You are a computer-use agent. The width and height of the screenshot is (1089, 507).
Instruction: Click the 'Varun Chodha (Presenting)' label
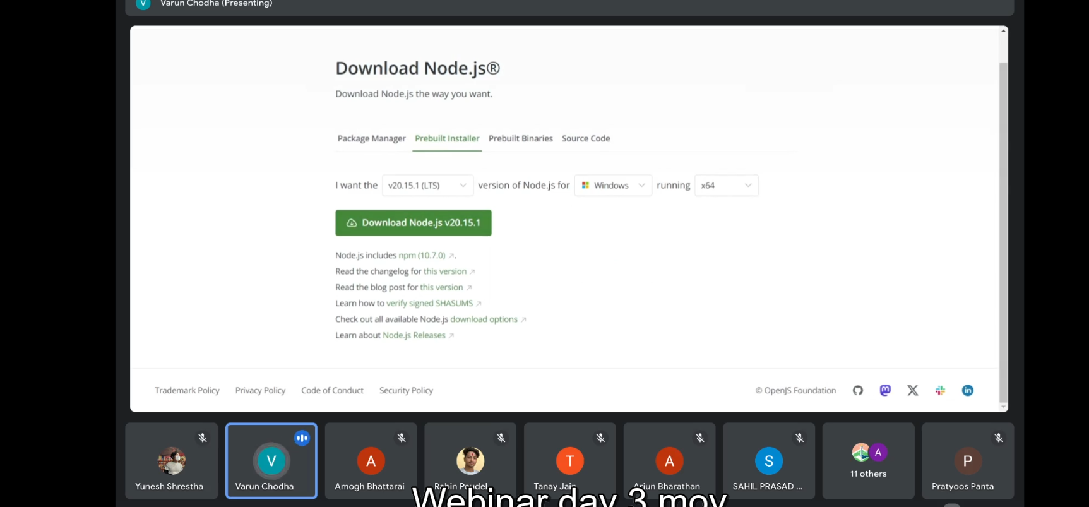(216, 3)
